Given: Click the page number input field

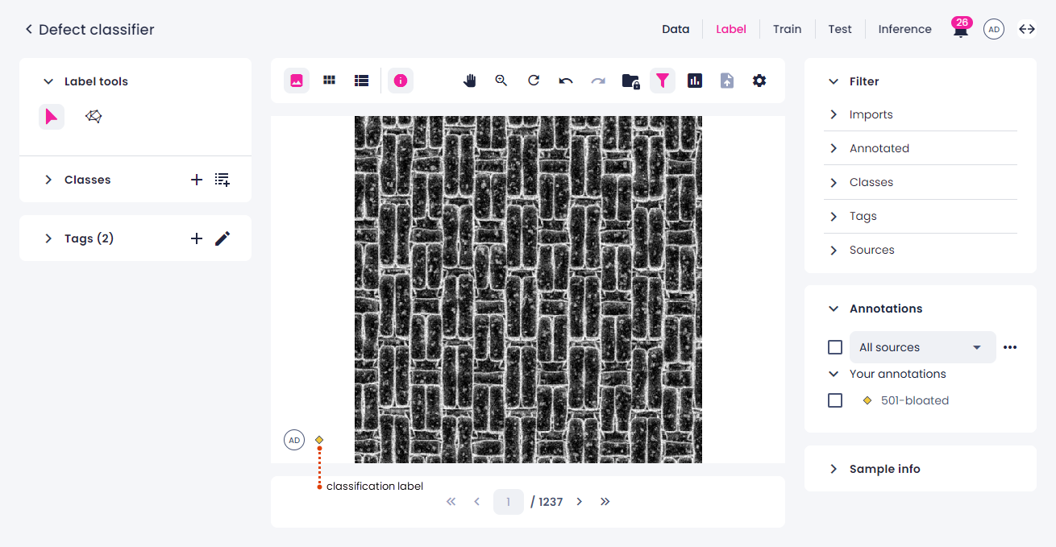Looking at the screenshot, I should pos(509,502).
